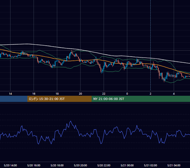Click the 5/21 04:00 date label
The width and height of the screenshot is (190, 168).
[x=174, y=165]
